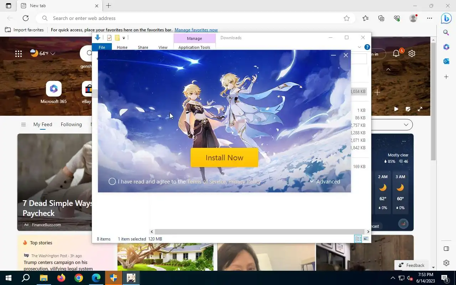Click the scroll left arrow in Explorer

pos(152,232)
